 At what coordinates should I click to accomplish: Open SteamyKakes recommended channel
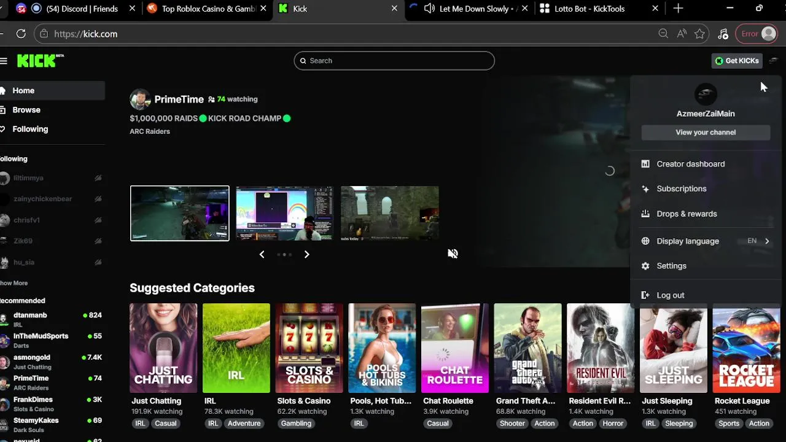point(52,425)
